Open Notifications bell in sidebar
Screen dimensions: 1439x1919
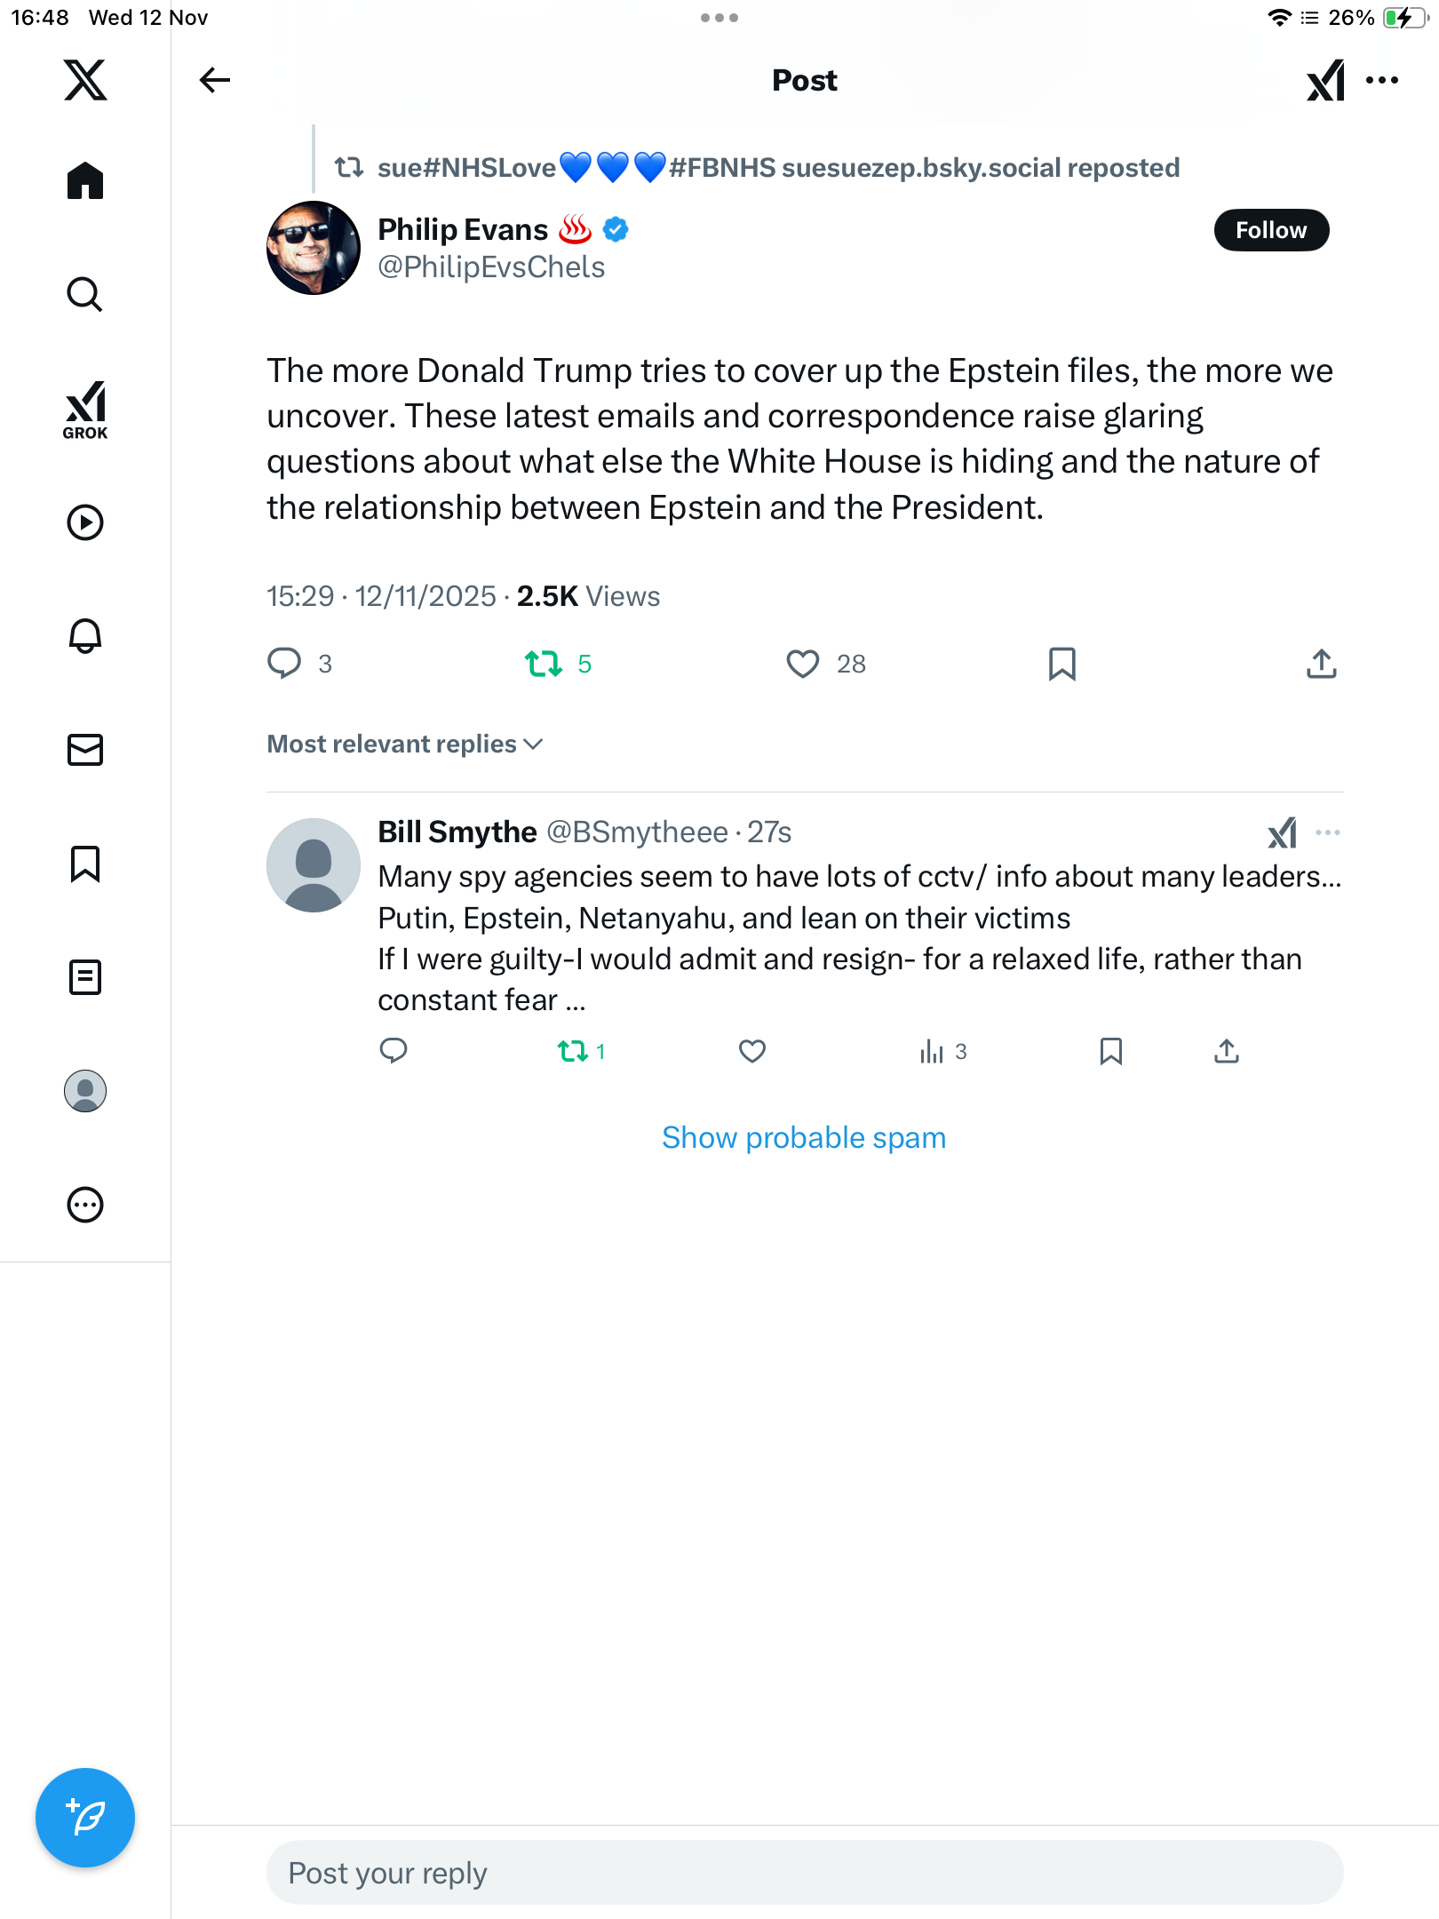[85, 636]
